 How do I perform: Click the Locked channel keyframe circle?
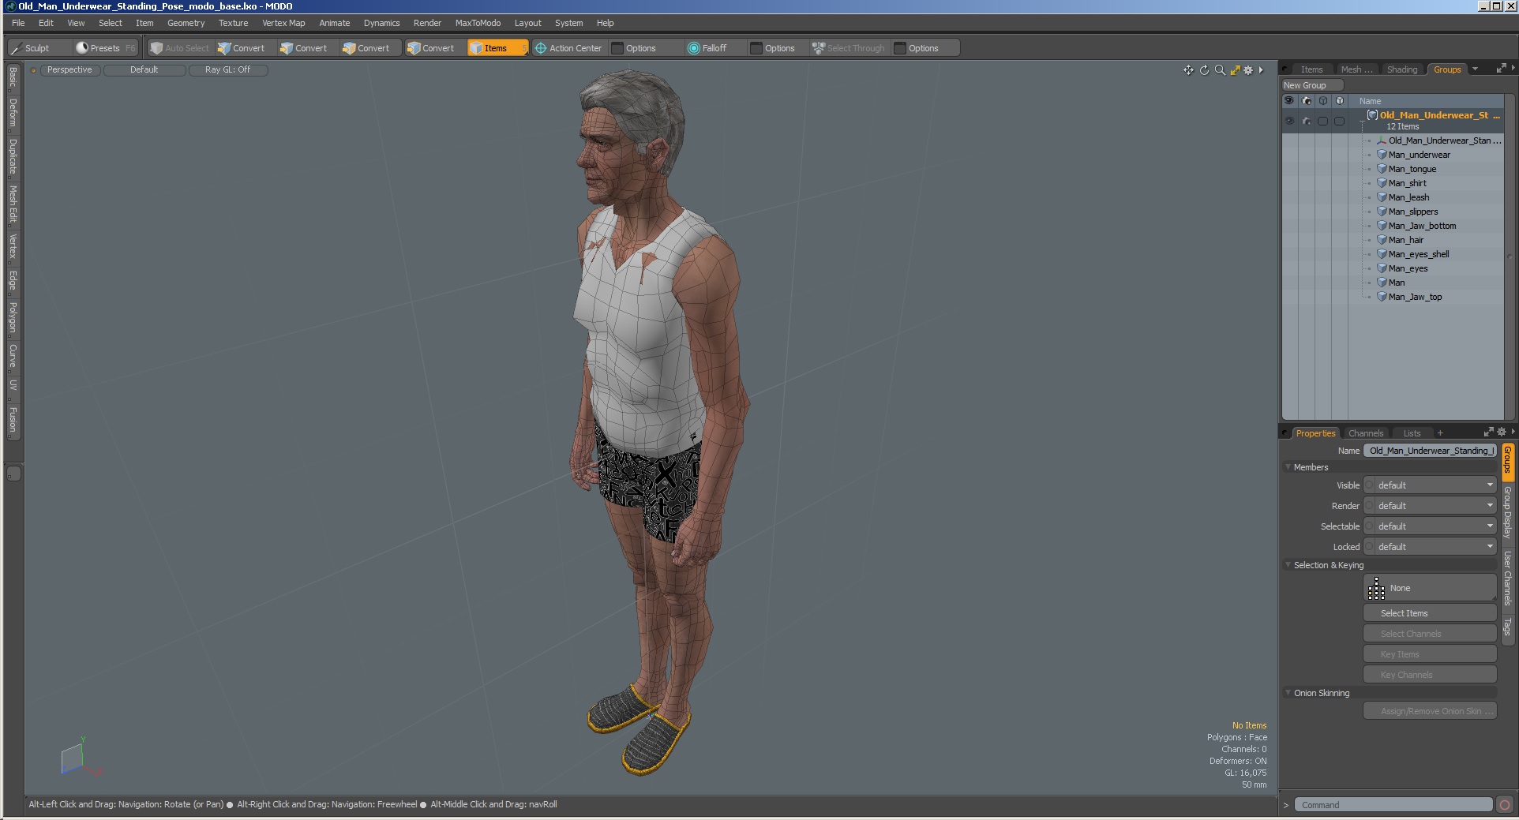(1369, 547)
